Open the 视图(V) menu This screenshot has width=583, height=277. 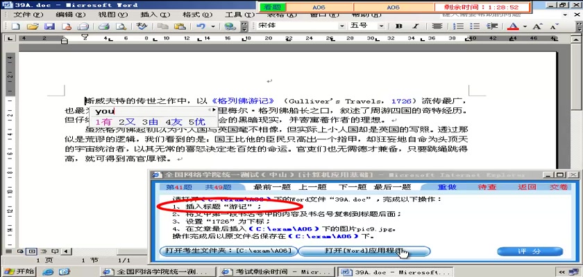click(x=112, y=15)
